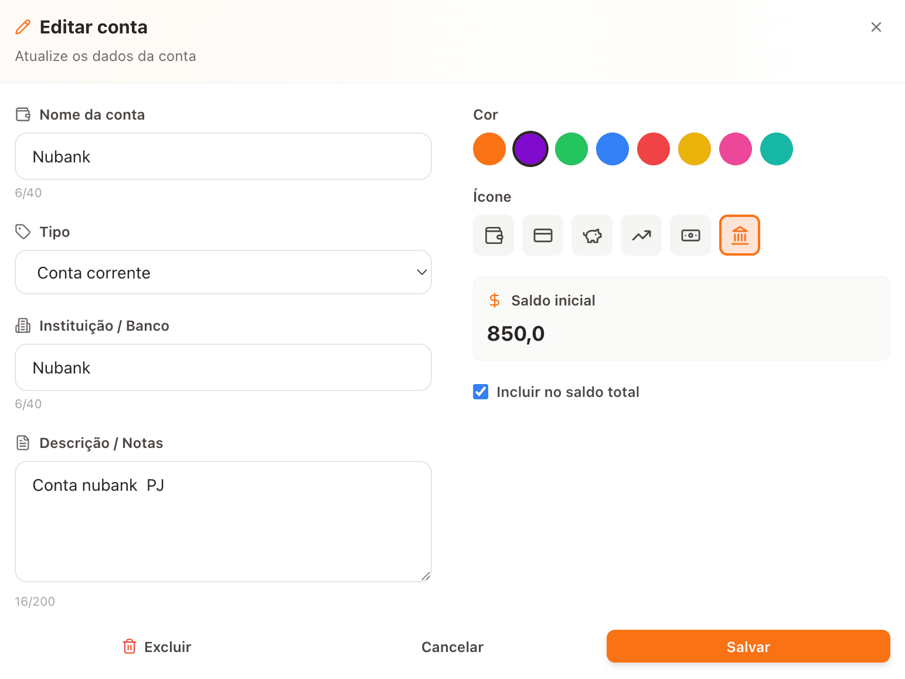Choose the credit card icon
905x679 pixels.
(x=543, y=236)
